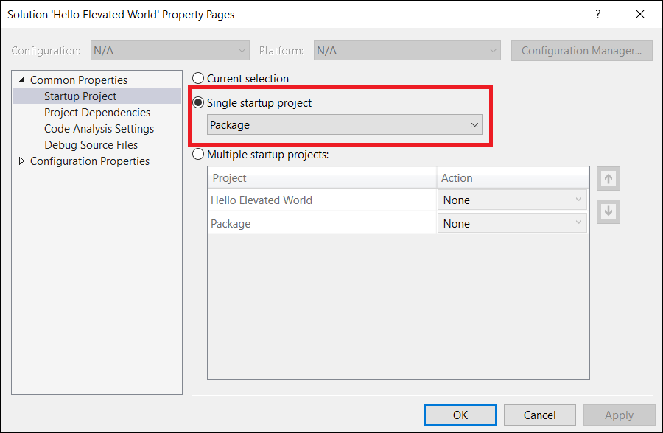Viewport: 663px width, 433px height.
Task: Collapse the Common Properties node
Action: [21, 80]
